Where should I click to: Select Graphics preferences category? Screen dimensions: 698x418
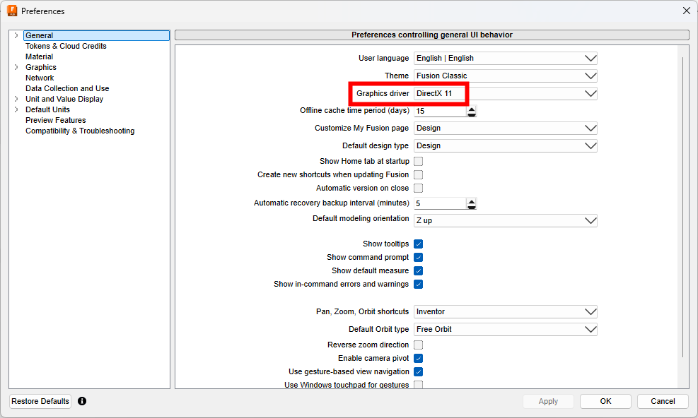(41, 67)
